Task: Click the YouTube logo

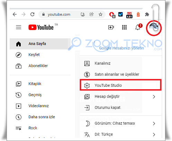Action: tap(41, 27)
